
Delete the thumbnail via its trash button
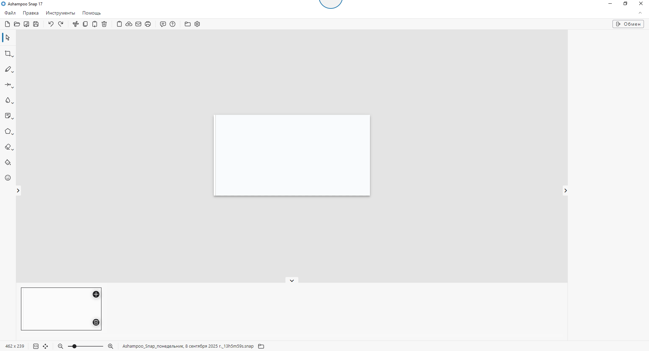click(x=96, y=322)
